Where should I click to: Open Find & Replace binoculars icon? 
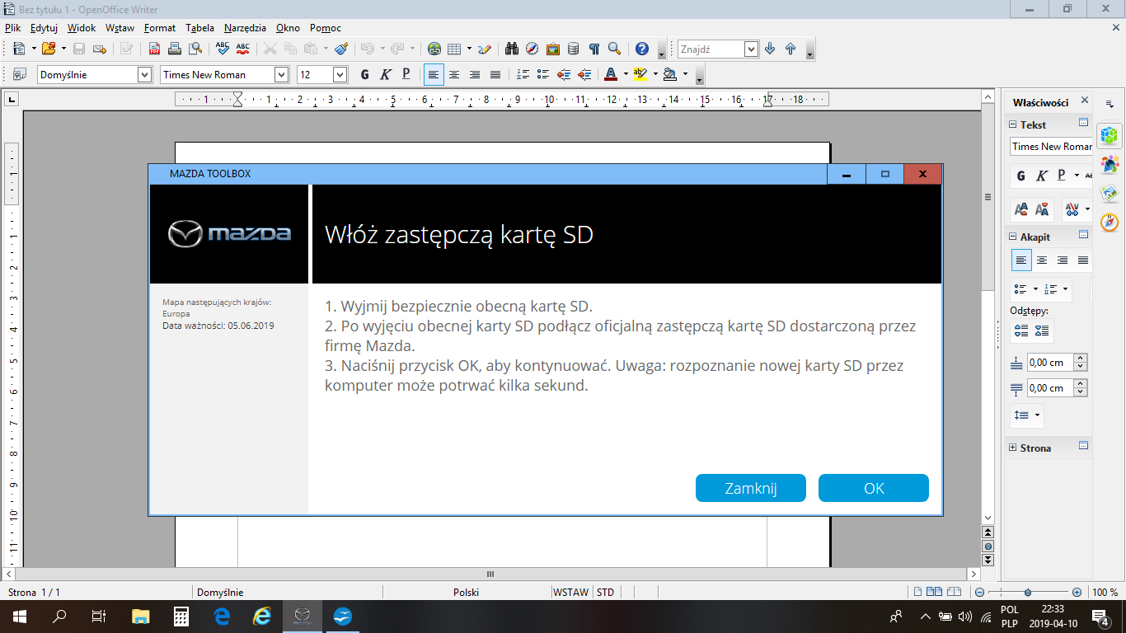512,49
